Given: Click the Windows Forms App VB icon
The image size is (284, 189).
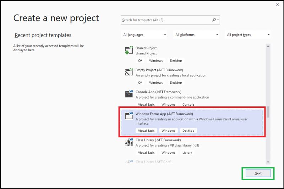Looking at the screenshot, I should (129, 116).
